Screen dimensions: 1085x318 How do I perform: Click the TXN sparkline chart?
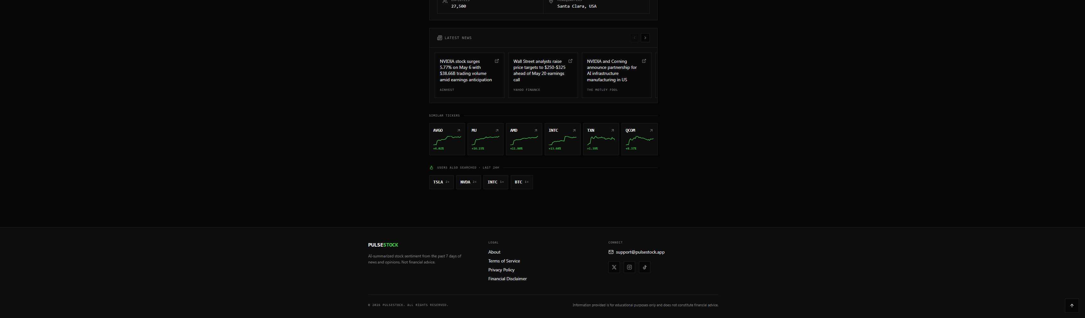[601, 140]
